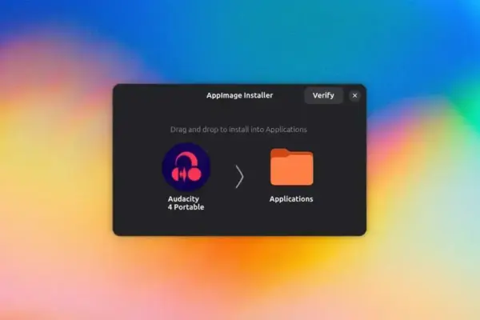Click the orange Applications folder icon
This screenshot has width=480, height=320.
click(291, 167)
